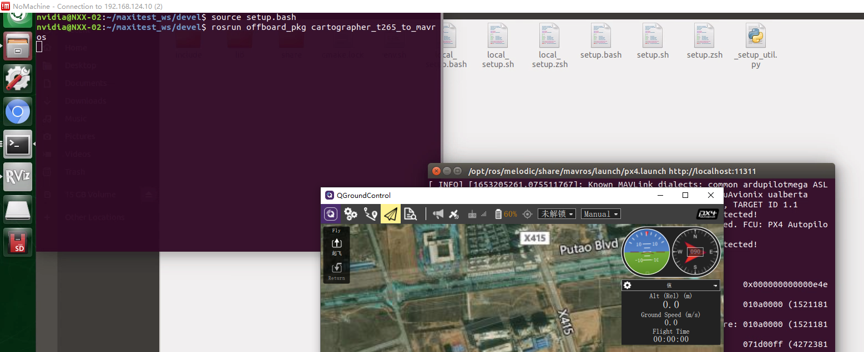Open the Analyze log view icon
The height and width of the screenshot is (352, 864).
point(411,213)
